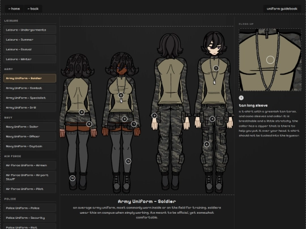This screenshot has height=229, width=306.
Task: Click the CLOSE-UP label
Action: 246,24
